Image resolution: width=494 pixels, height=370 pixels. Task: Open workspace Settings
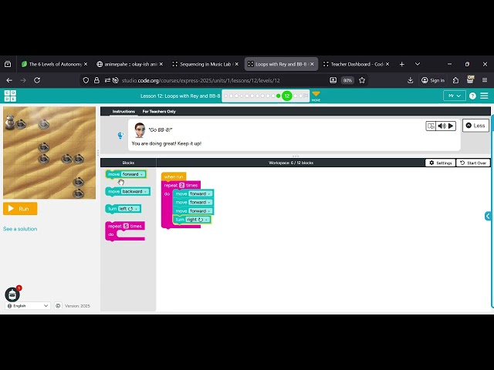[x=441, y=163]
